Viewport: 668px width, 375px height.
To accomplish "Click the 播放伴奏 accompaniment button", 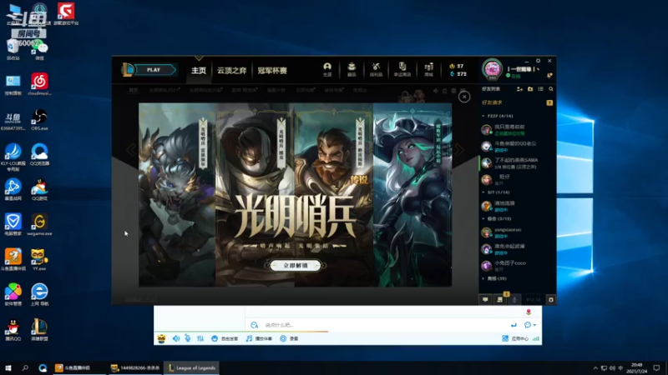I will tap(260, 339).
